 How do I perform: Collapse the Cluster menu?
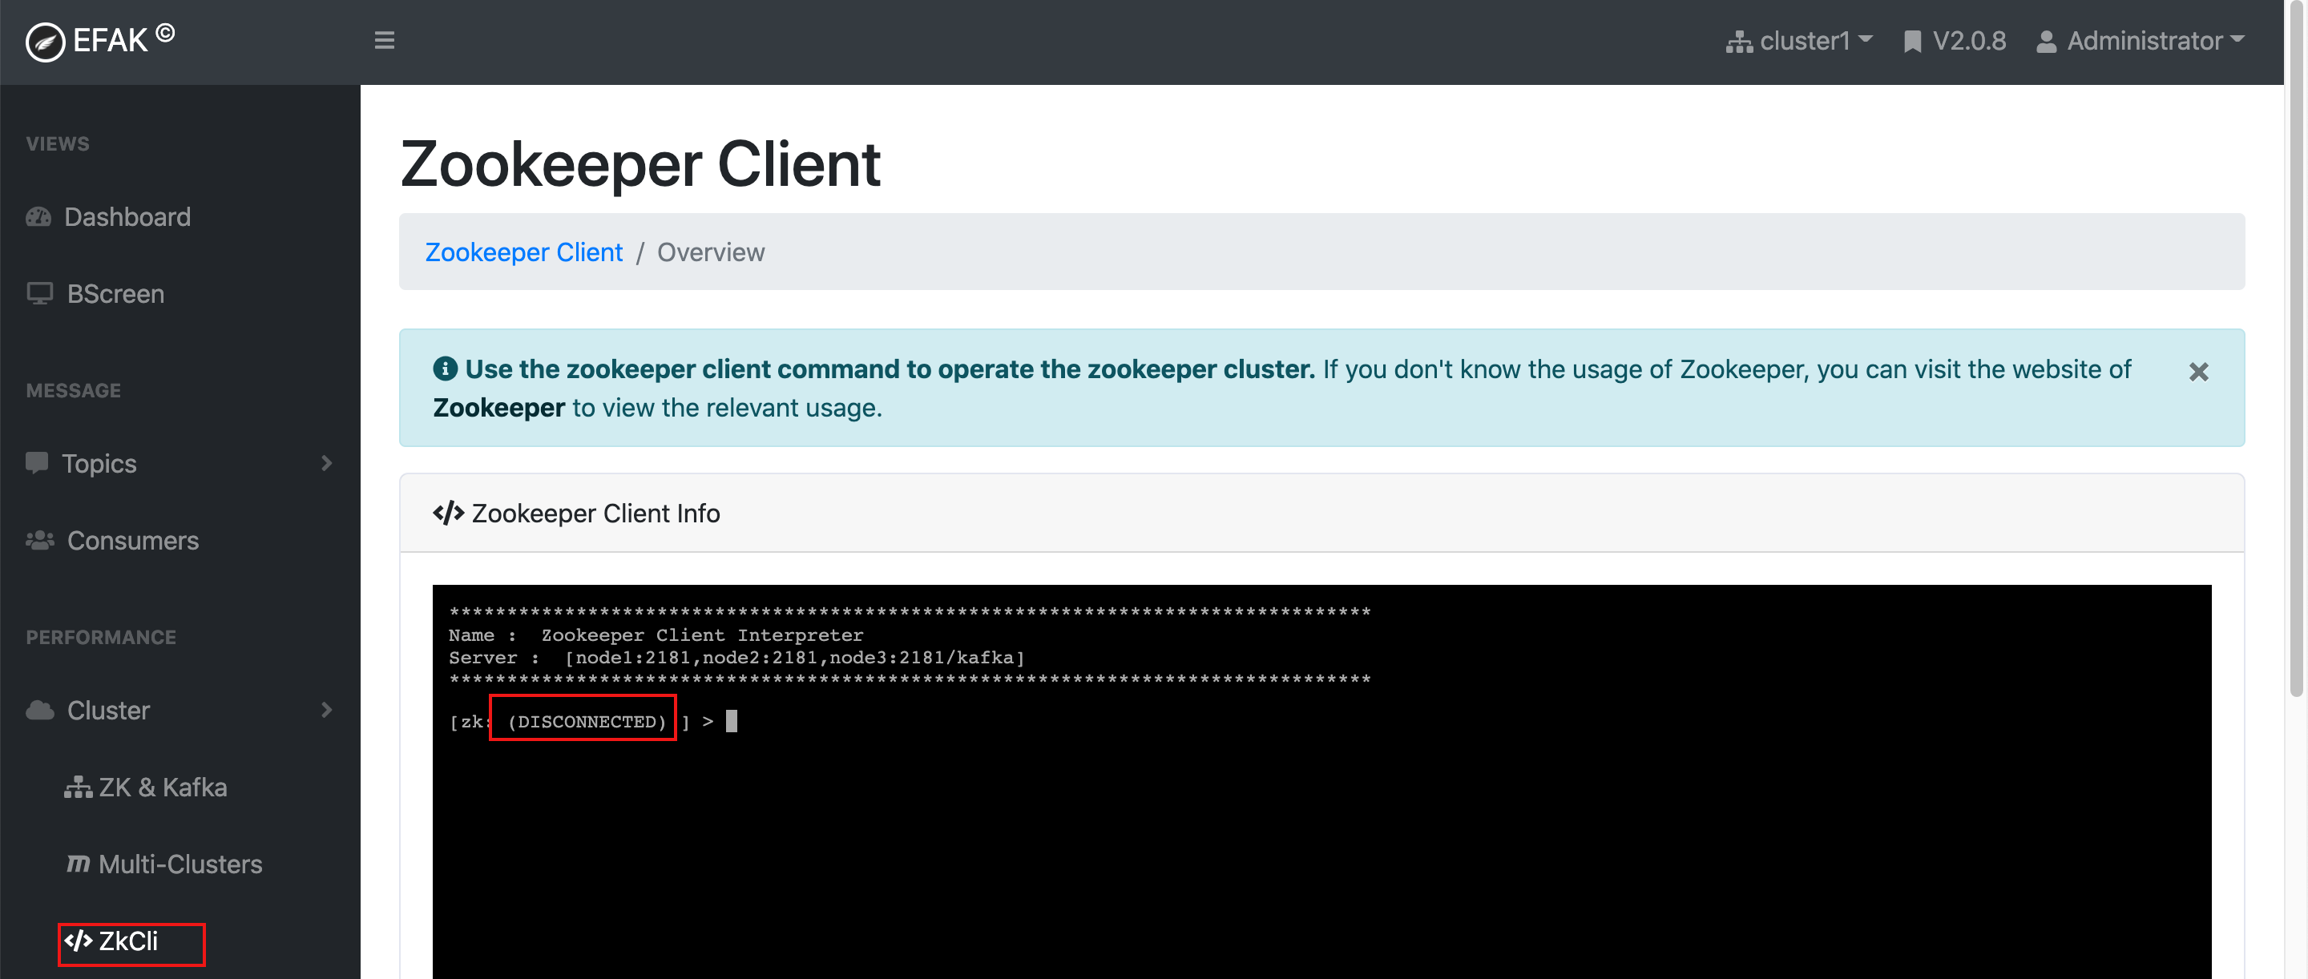coord(180,711)
